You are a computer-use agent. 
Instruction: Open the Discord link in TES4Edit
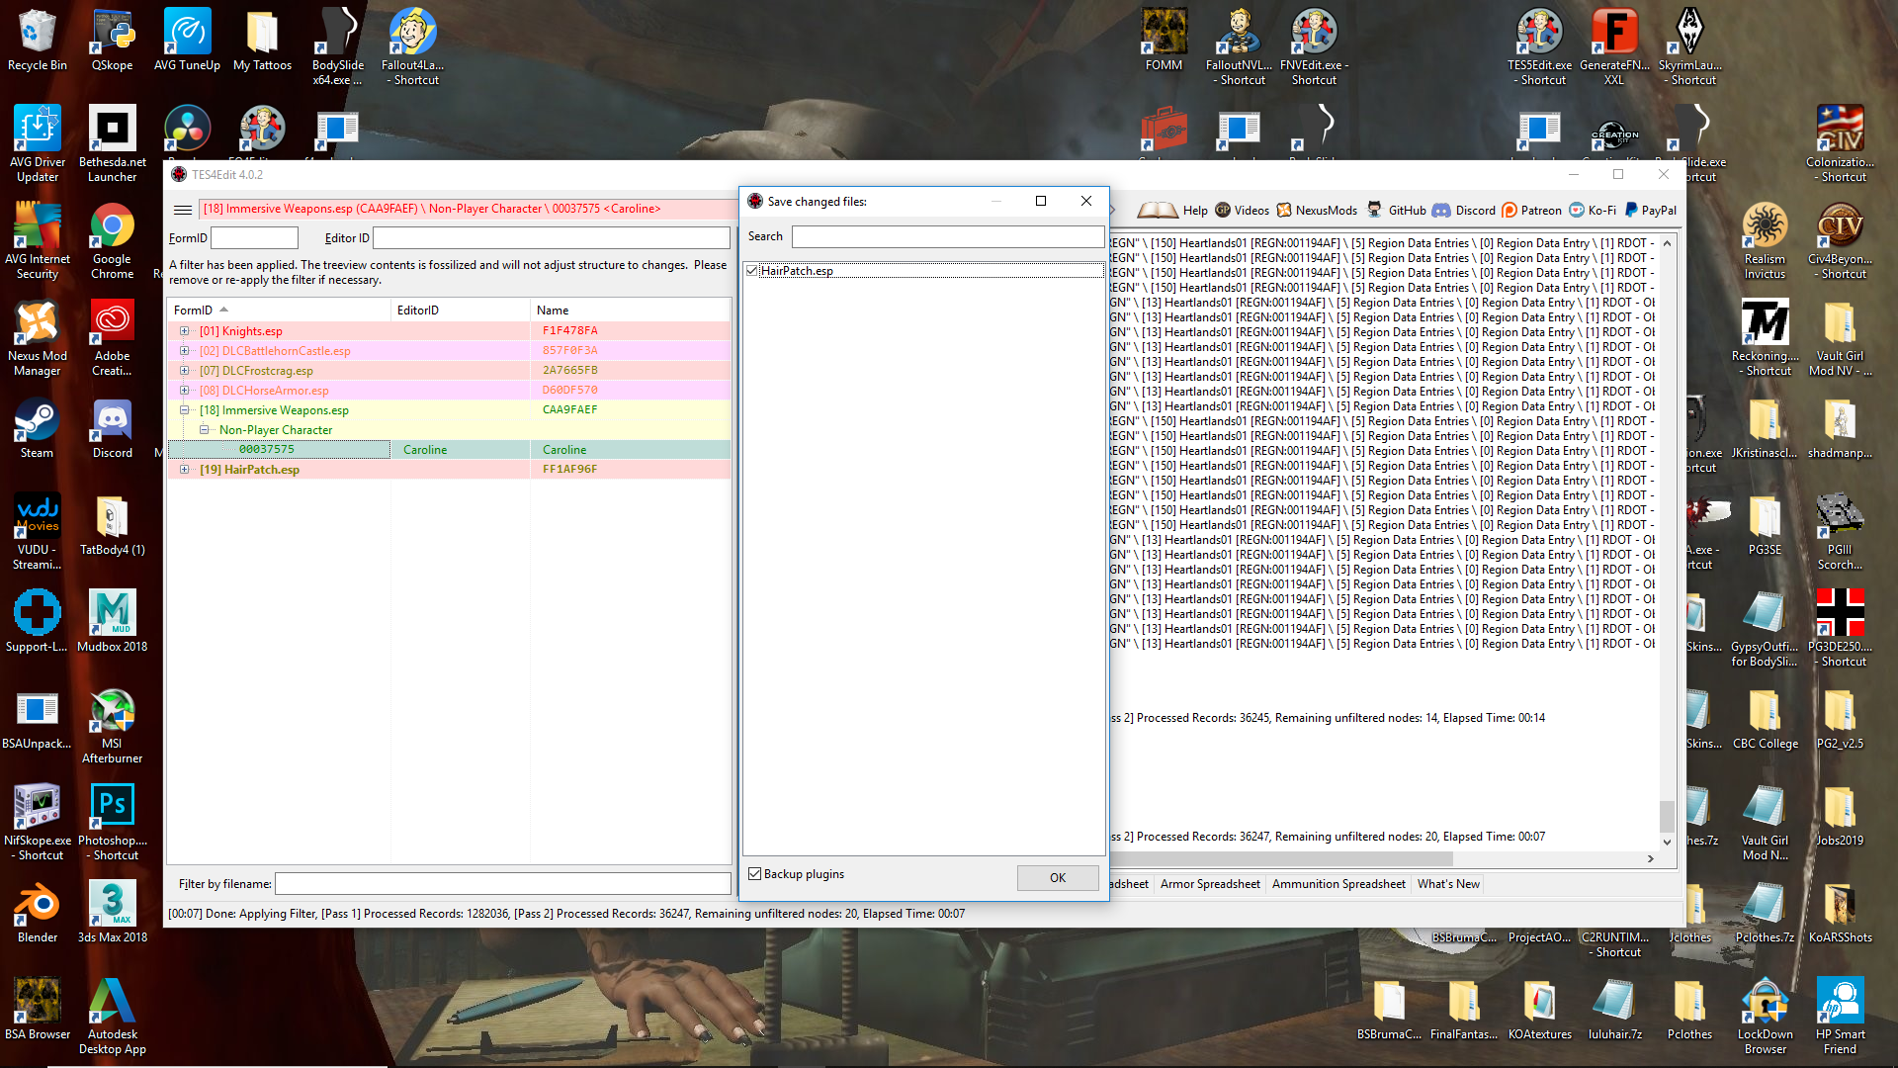[1464, 211]
